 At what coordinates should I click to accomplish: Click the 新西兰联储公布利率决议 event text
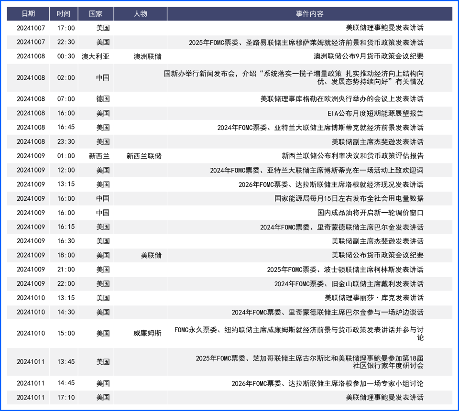352,156
